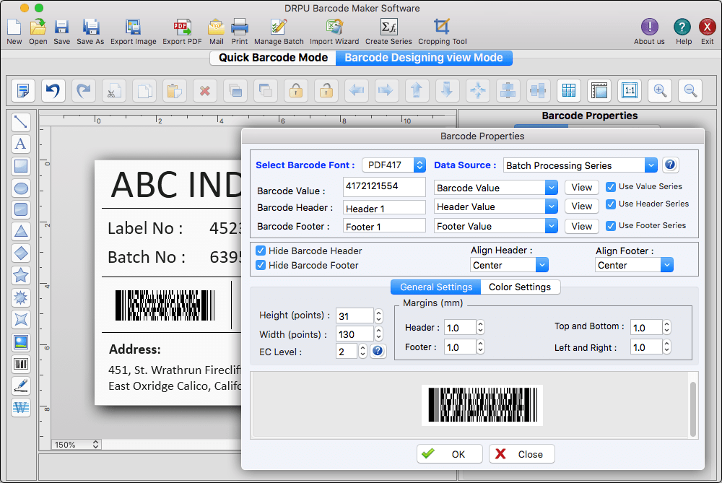The width and height of the screenshot is (722, 483).
Task: Click the unlock object icon
Action: pyautogui.click(x=326, y=90)
